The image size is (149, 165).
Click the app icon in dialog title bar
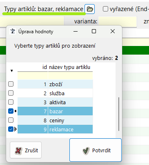(x=13, y=31)
